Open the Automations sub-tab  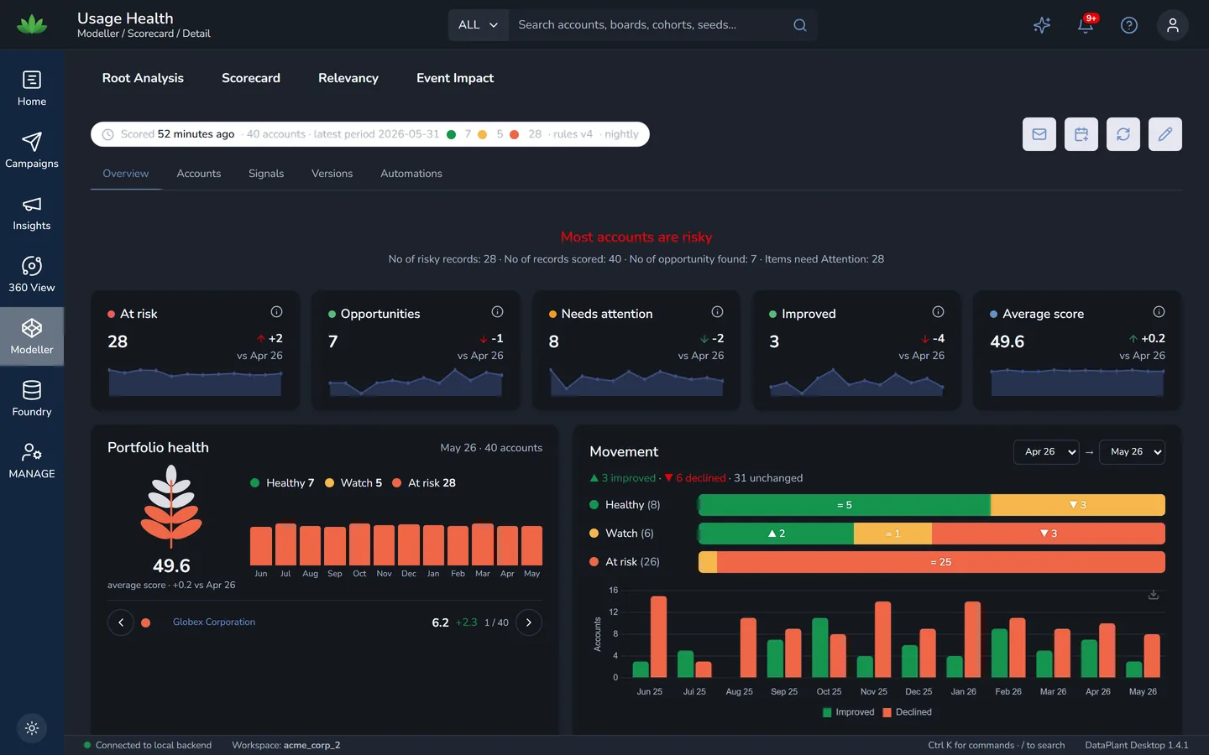point(411,174)
